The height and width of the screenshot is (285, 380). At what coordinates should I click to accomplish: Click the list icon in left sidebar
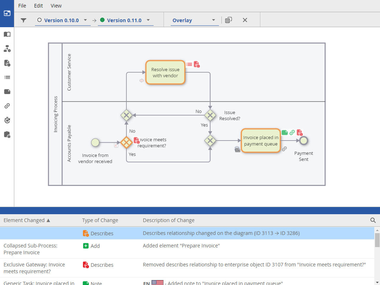(7, 77)
